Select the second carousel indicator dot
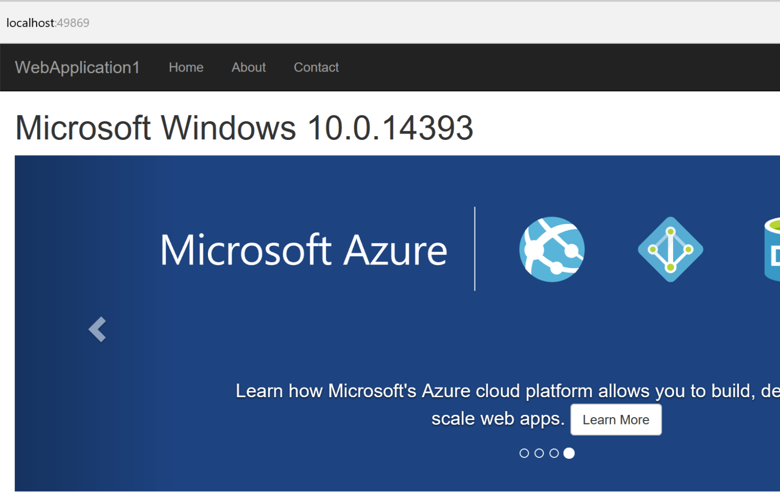This screenshot has width=780, height=496. [539, 453]
